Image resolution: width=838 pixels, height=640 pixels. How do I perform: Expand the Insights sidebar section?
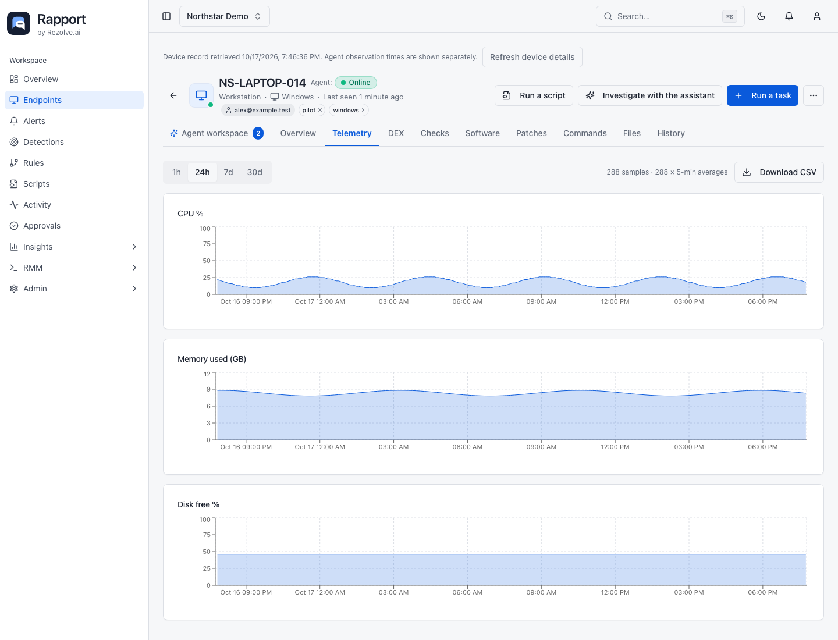tap(74, 247)
